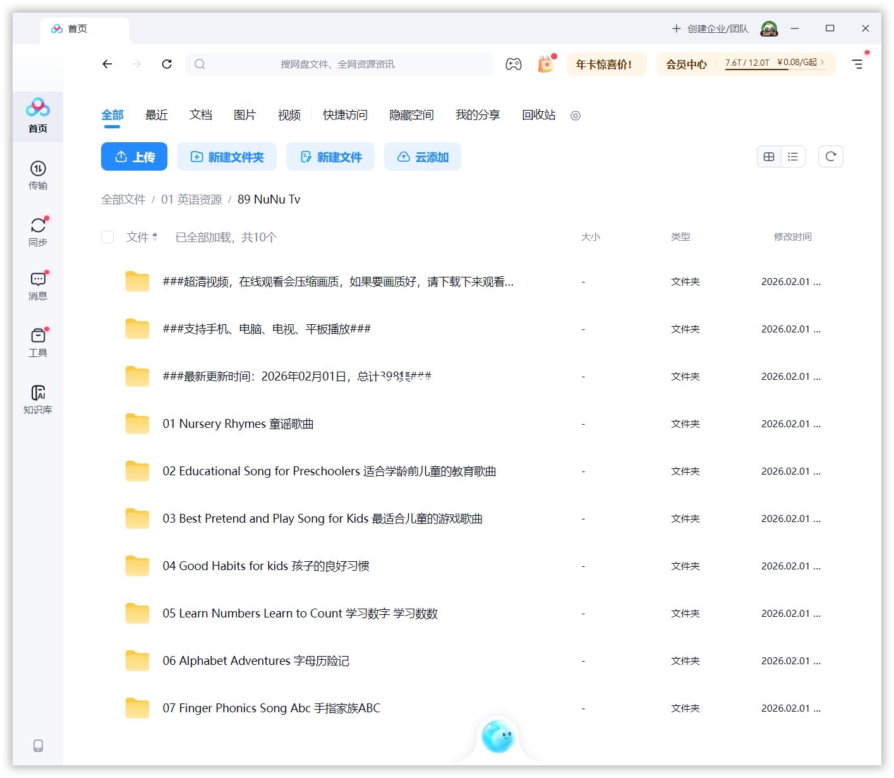The height and width of the screenshot is (778, 894).
Task: Open the 知识库 AI knowledge base
Action: click(x=38, y=399)
